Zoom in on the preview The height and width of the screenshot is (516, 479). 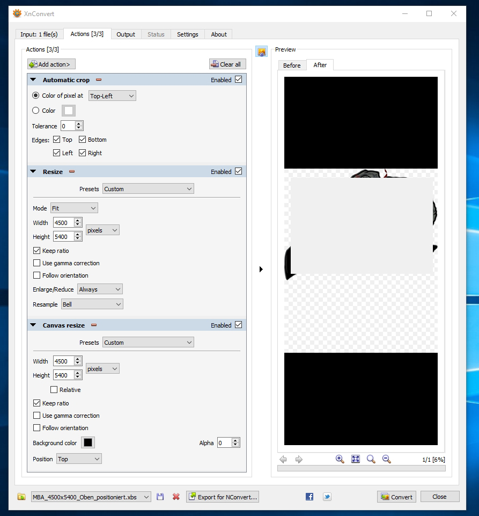pos(340,459)
